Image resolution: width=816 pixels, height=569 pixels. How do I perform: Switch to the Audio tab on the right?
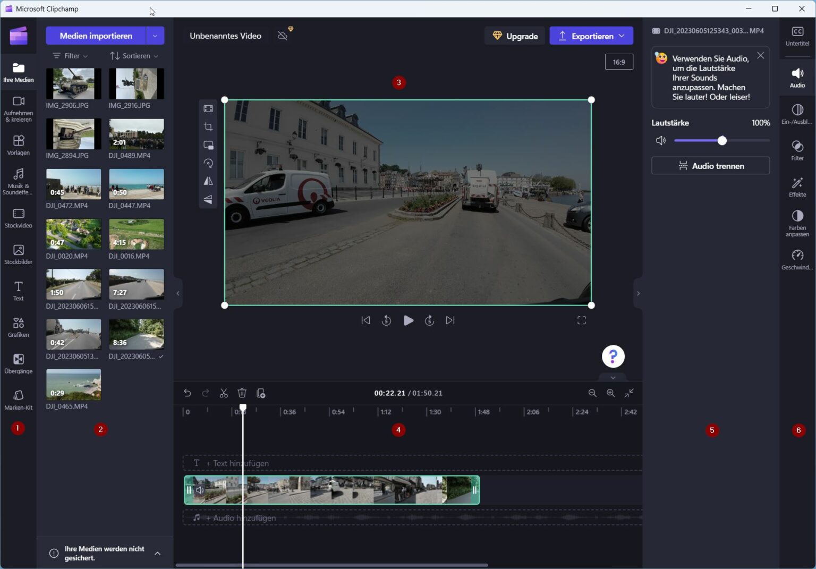point(797,77)
